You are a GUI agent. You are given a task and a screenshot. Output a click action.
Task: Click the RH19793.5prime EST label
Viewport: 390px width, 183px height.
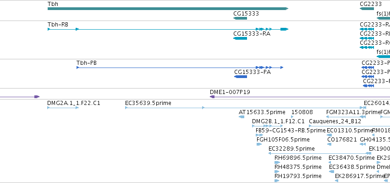coord(298,176)
